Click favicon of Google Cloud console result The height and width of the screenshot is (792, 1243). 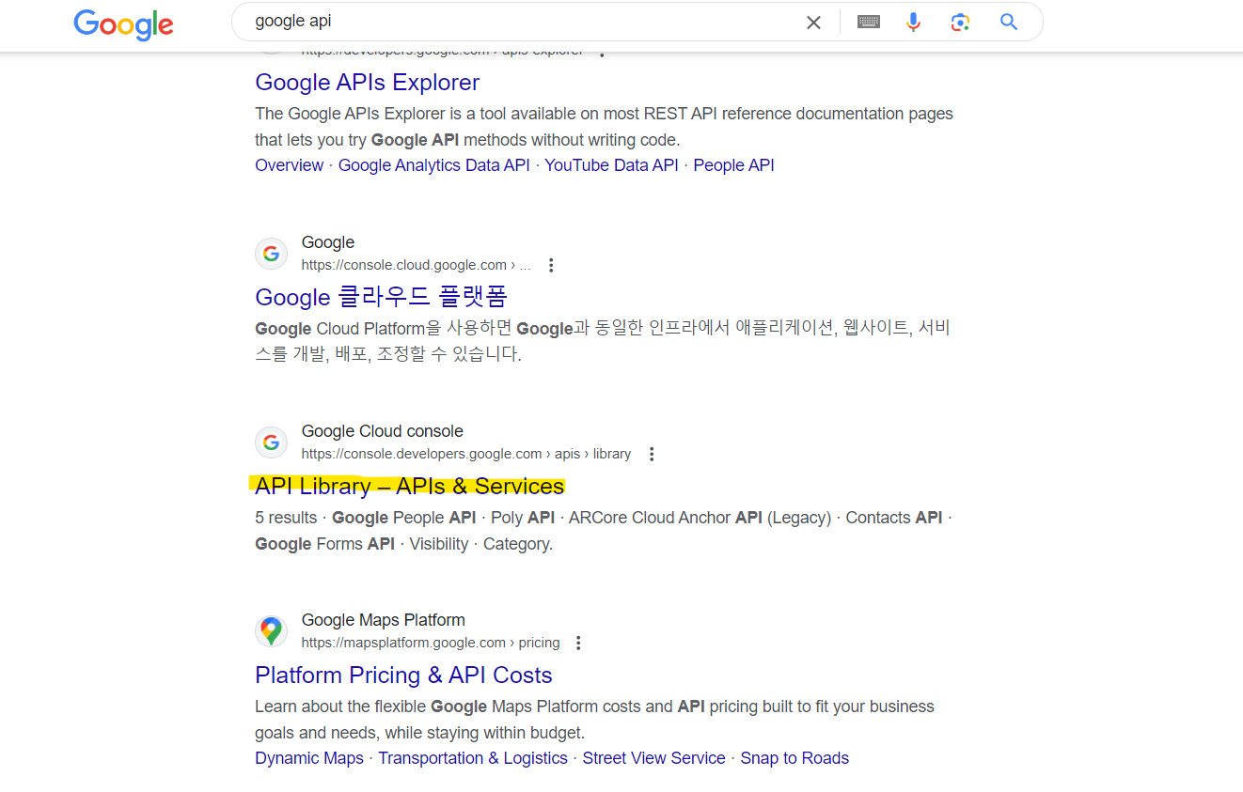click(x=271, y=443)
